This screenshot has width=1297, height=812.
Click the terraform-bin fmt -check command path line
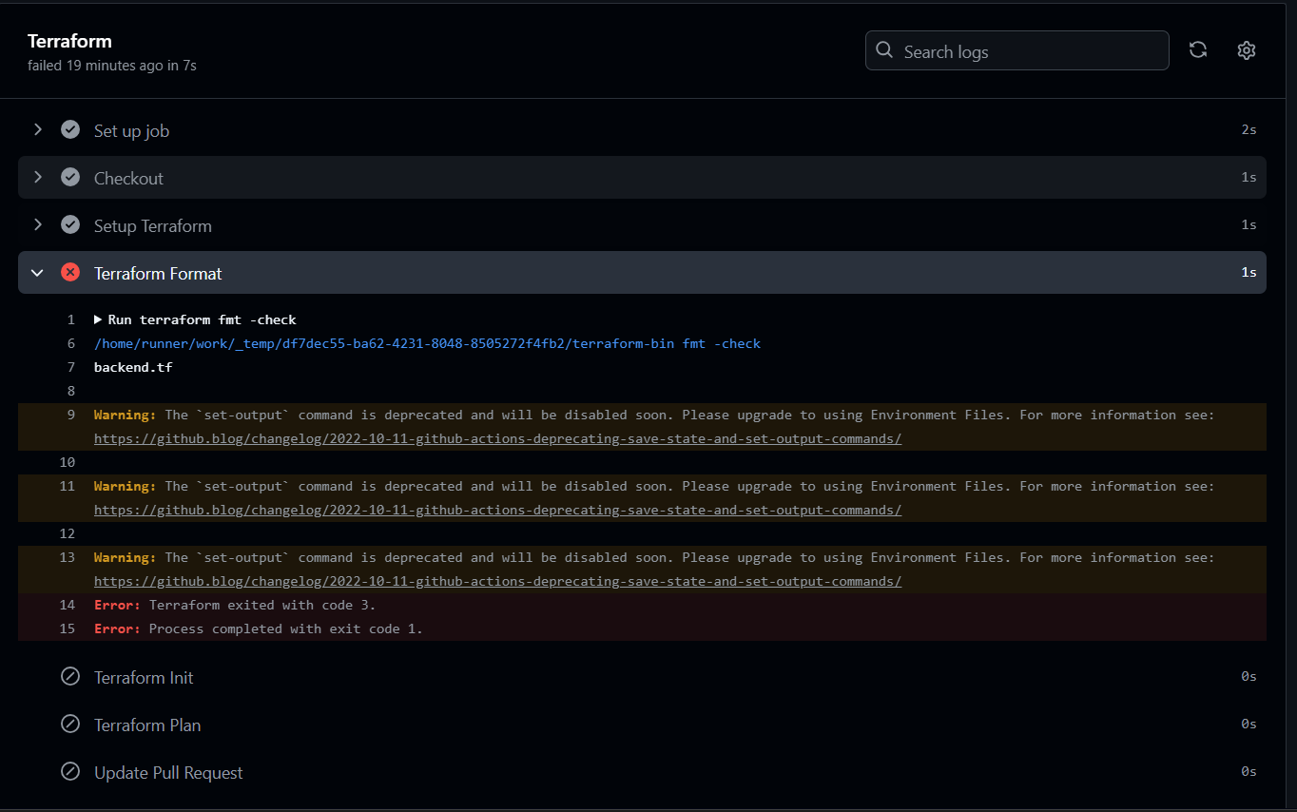click(x=427, y=343)
